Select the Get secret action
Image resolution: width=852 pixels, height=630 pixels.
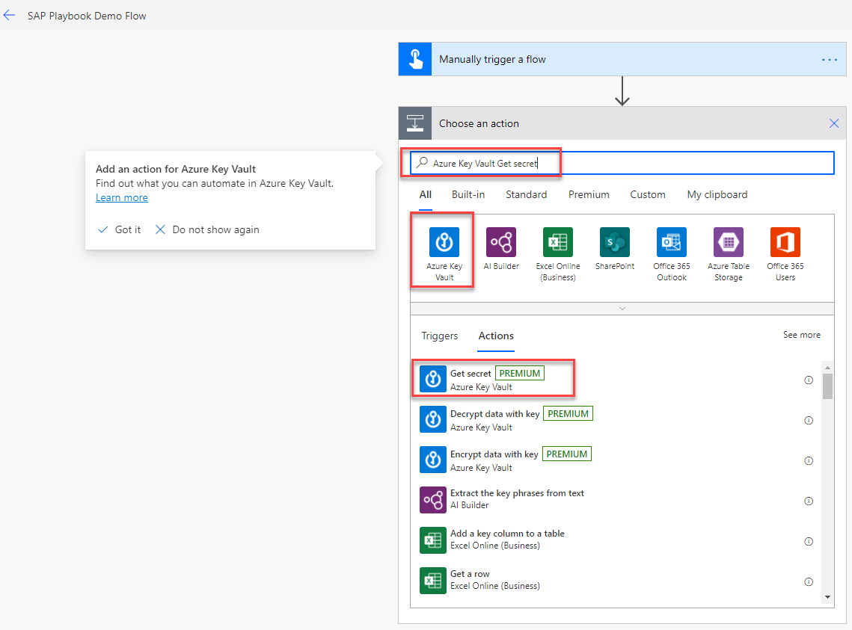616,380
